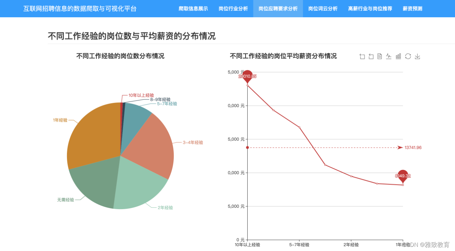Open the data view document icon

pyautogui.click(x=380, y=56)
